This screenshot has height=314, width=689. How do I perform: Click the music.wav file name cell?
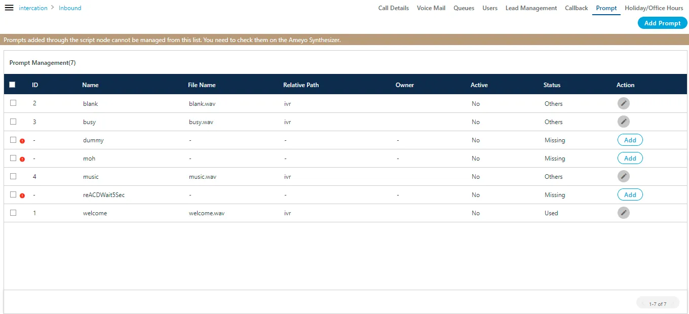click(x=203, y=177)
